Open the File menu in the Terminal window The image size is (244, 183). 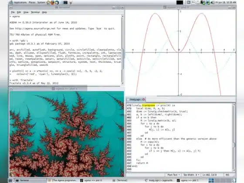pyautogui.click(x=13, y=12)
